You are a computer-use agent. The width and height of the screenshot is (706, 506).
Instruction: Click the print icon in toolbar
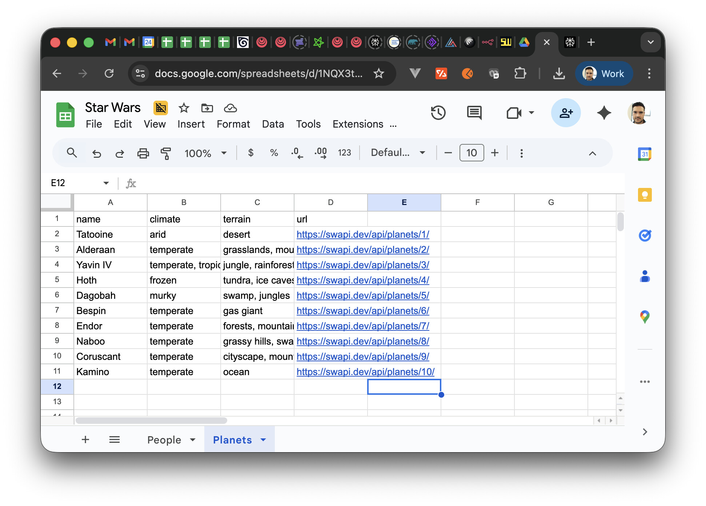point(143,153)
